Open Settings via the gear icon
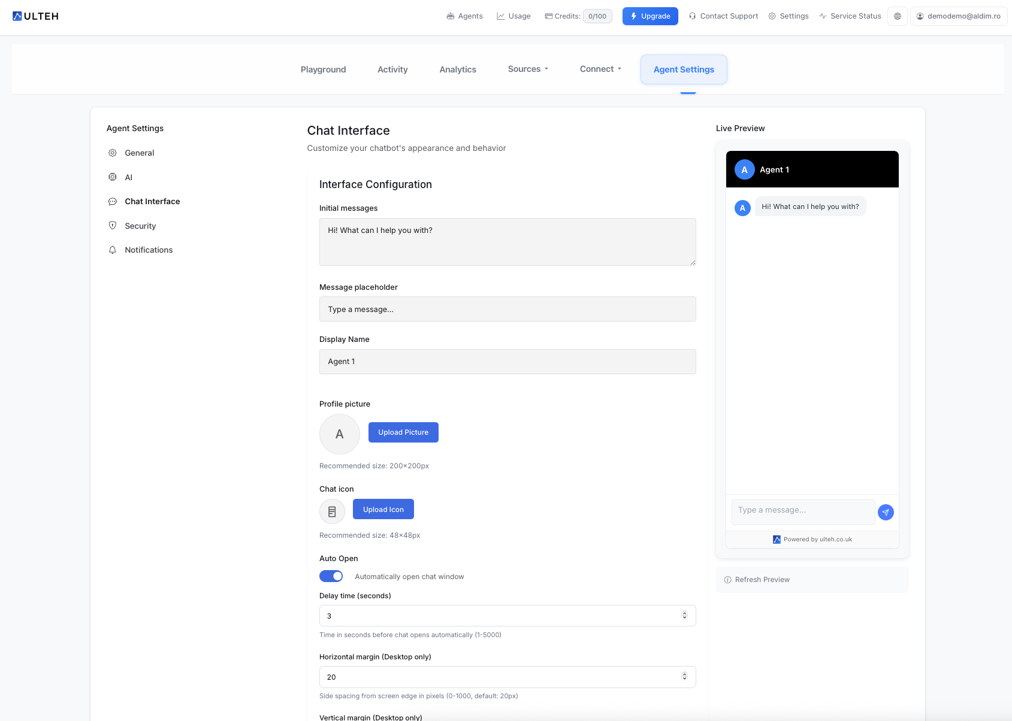Image resolution: width=1012 pixels, height=721 pixels. pos(772,16)
